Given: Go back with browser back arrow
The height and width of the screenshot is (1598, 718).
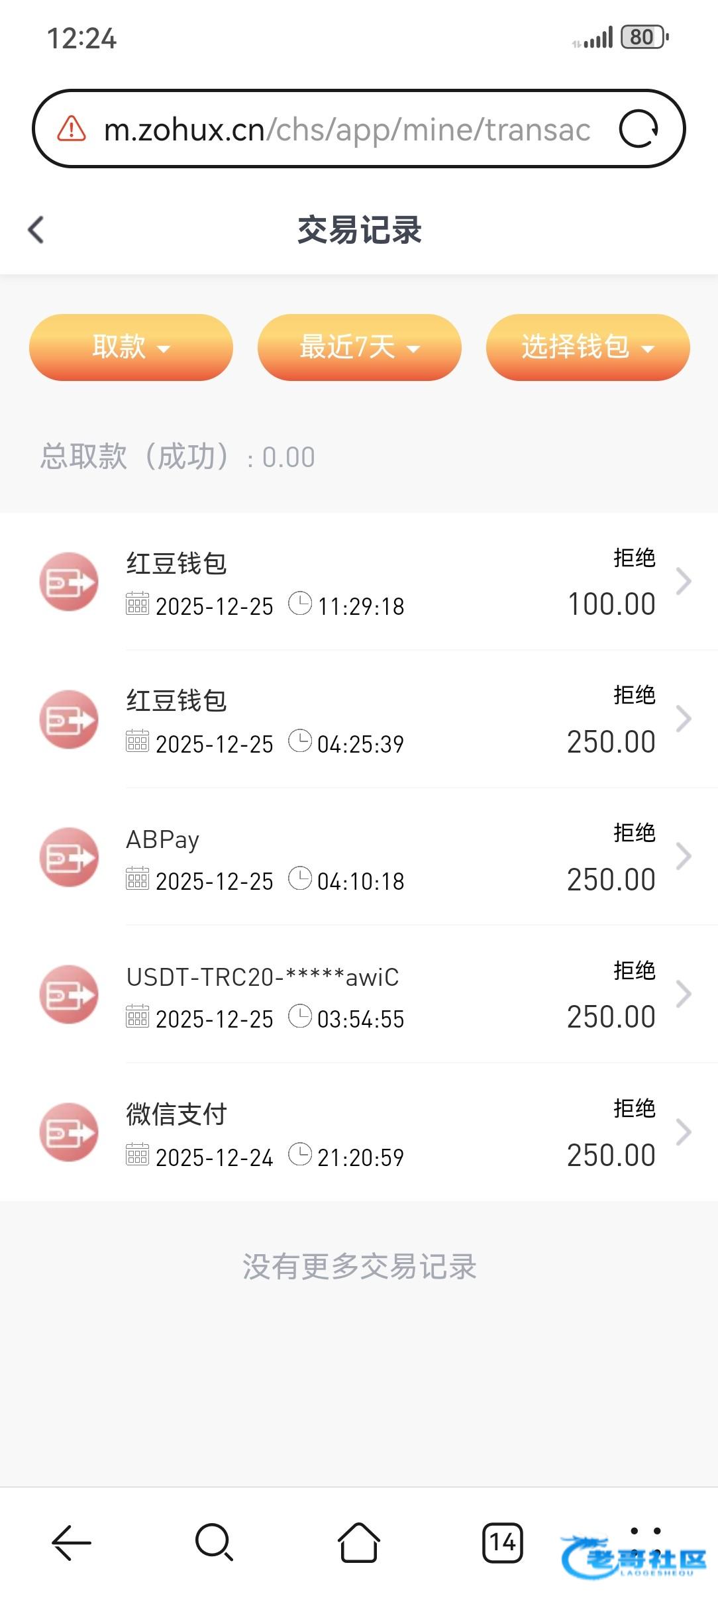Looking at the screenshot, I should click(x=72, y=1542).
